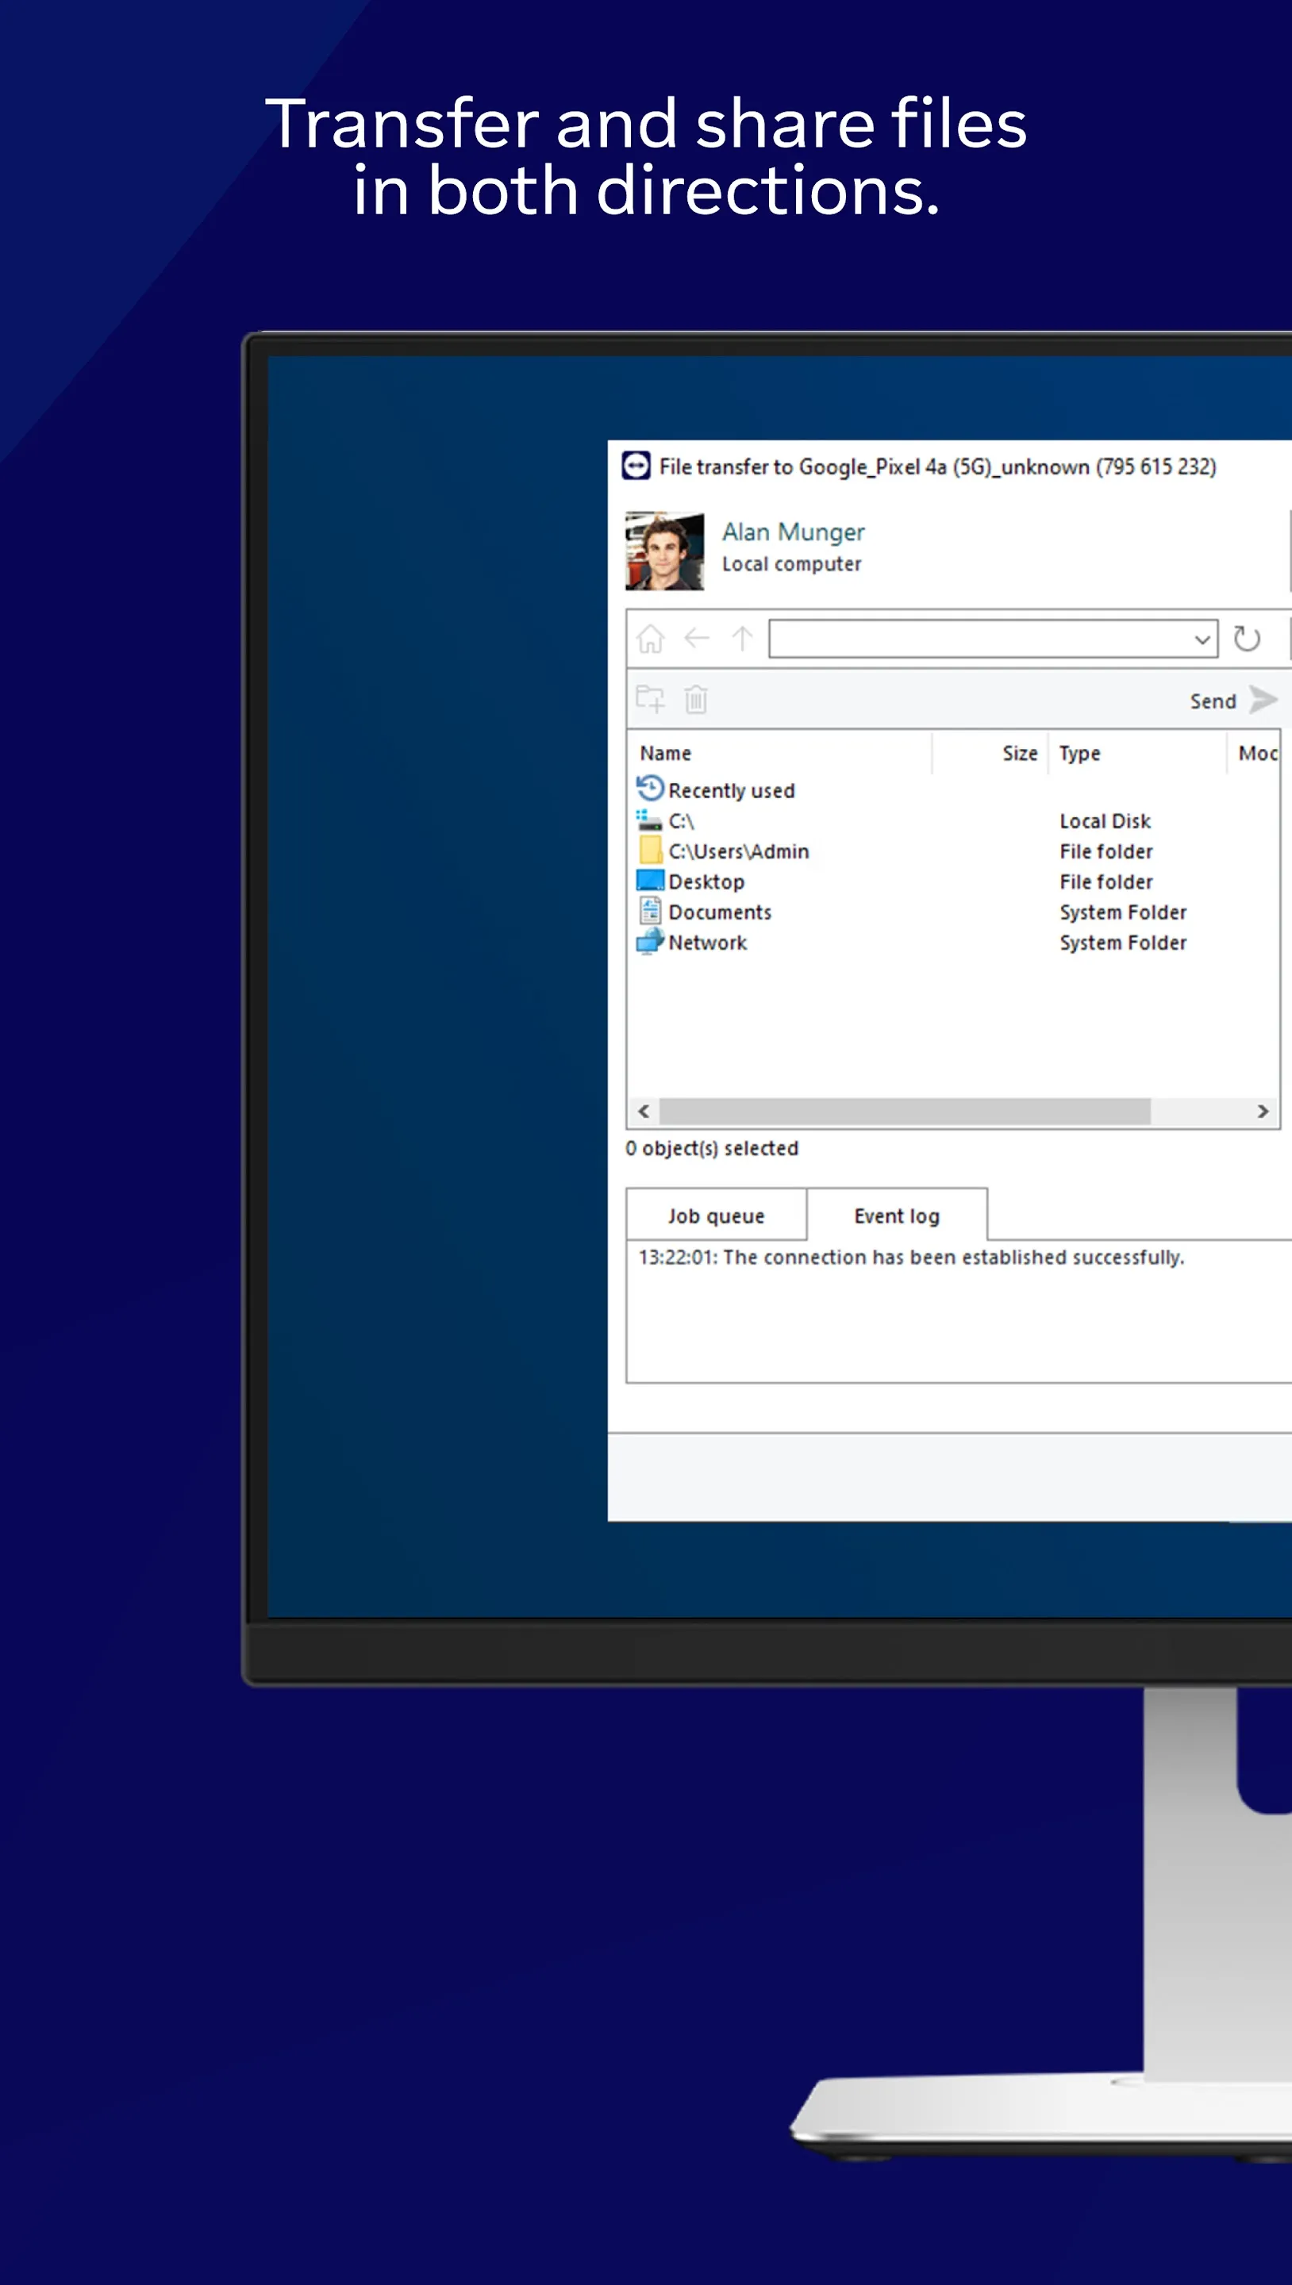Screen dimensions: 1292x2285
Task: Click the Back navigation arrow icon
Action: 696,639
